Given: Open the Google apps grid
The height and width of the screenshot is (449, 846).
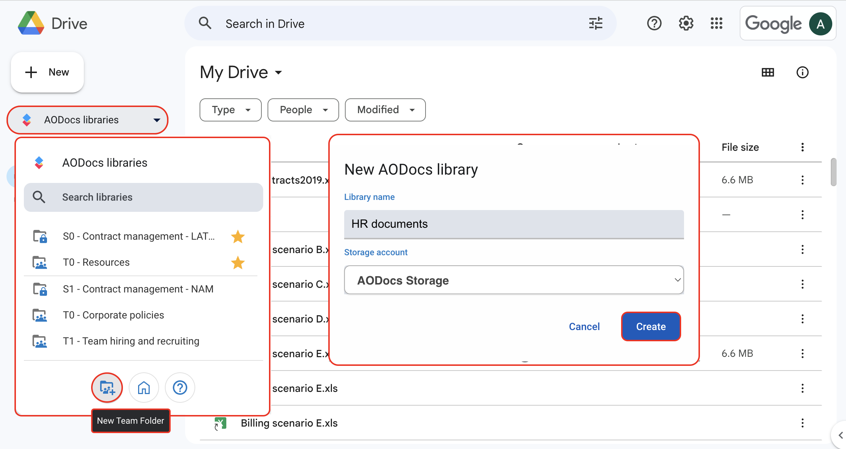Looking at the screenshot, I should pos(716,23).
